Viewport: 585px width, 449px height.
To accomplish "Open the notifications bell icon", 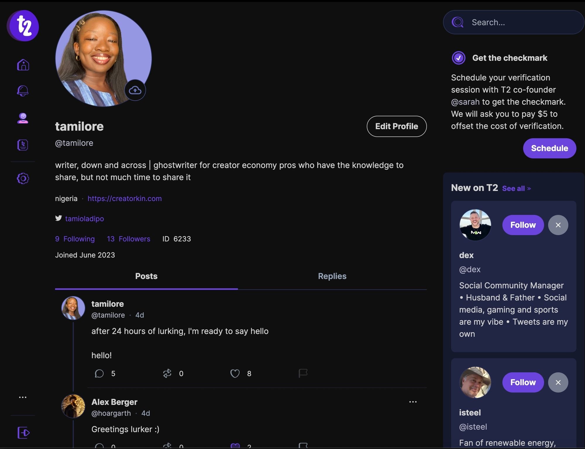I will tap(22, 91).
